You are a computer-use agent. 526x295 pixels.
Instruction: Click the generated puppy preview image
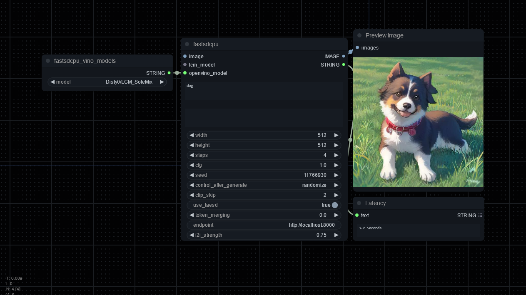[418, 122]
